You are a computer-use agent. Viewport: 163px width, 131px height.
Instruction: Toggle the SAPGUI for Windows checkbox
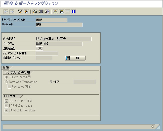click(6, 110)
